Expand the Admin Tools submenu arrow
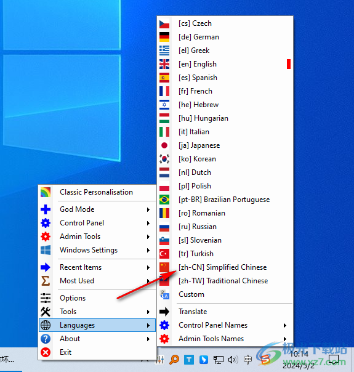Image resolution: width=354 pixels, height=372 pixels. coord(148,237)
